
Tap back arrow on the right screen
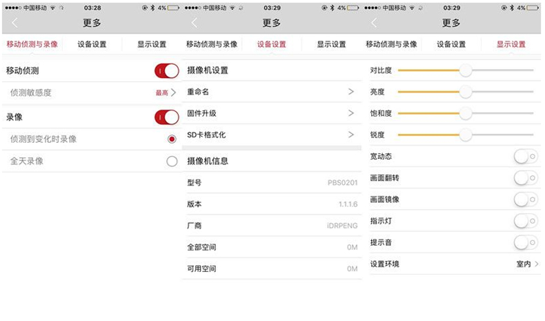point(374,23)
